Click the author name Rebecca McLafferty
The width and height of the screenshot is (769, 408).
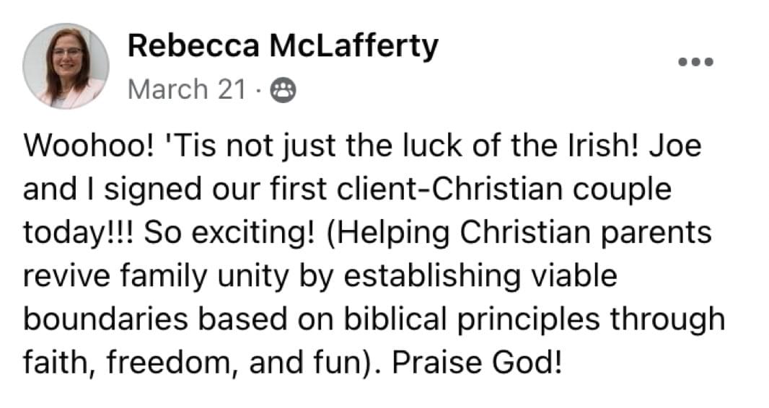tap(282, 48)
